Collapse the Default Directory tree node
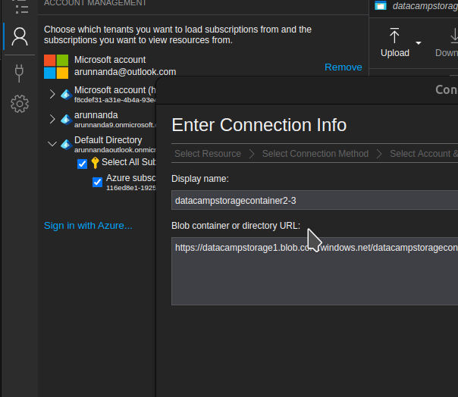This screenshot has height=397, width=458. (x=52, y=143)
